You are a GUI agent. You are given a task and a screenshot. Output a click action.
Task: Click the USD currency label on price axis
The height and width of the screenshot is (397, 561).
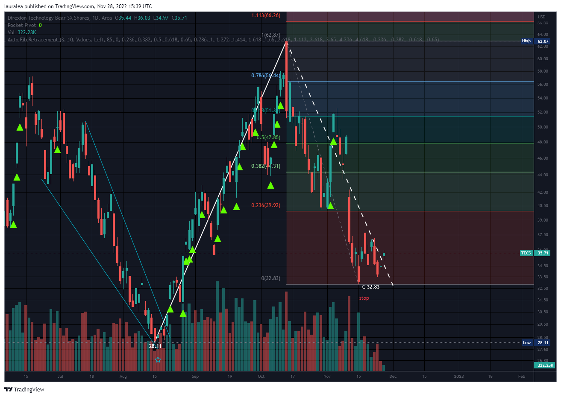[542, 17]
